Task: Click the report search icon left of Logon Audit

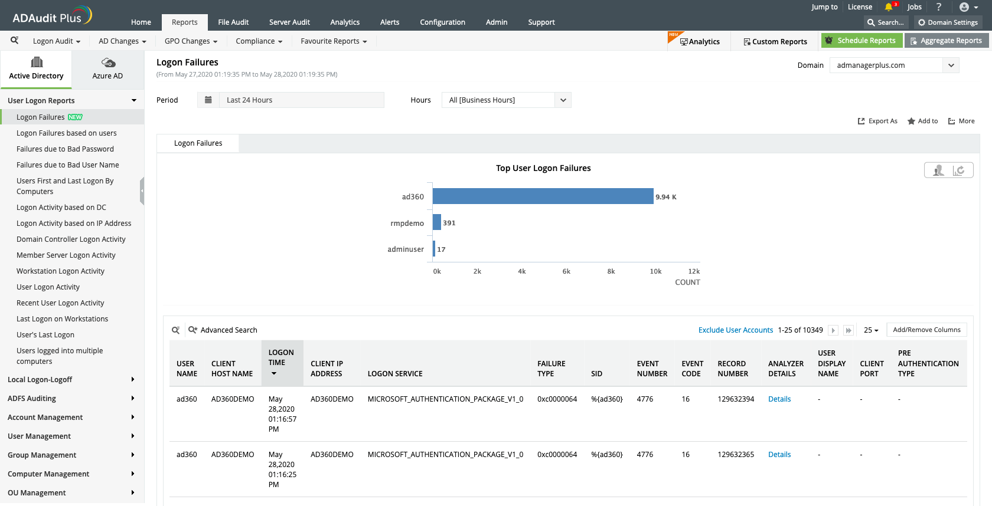Action: [x=15, y=41]
